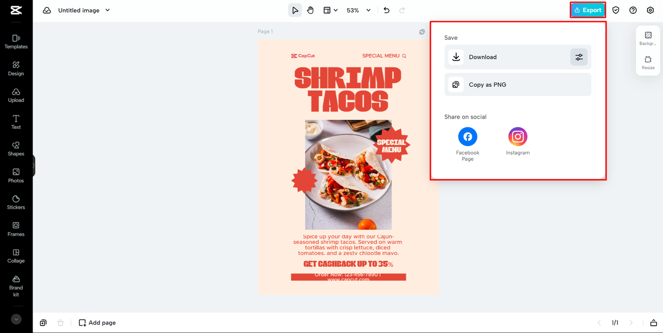This screenshot has height=333, width=663.
Task: Expand more sidebar items chevron
Action: coord(16,320)
